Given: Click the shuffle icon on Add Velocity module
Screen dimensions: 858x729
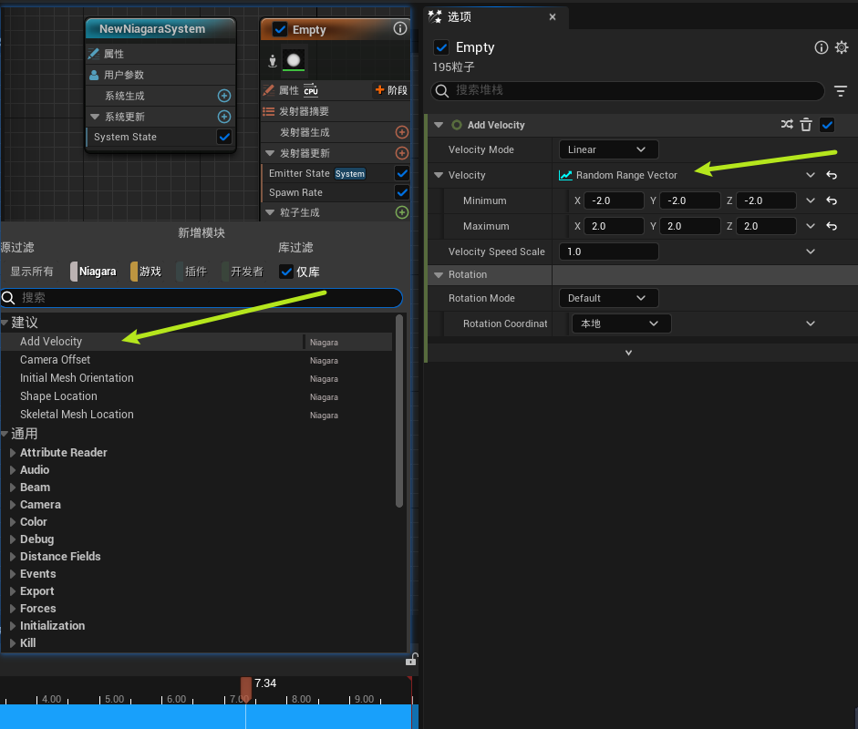Looking at the screenshot, I should coord(787,125).
